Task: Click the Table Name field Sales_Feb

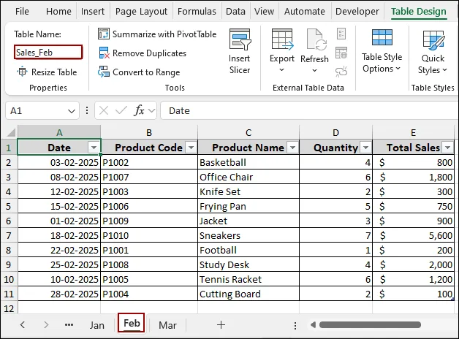Action: pos(48,53)
